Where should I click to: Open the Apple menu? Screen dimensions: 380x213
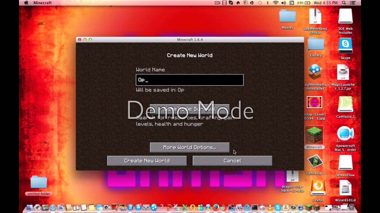click(26, 3)
